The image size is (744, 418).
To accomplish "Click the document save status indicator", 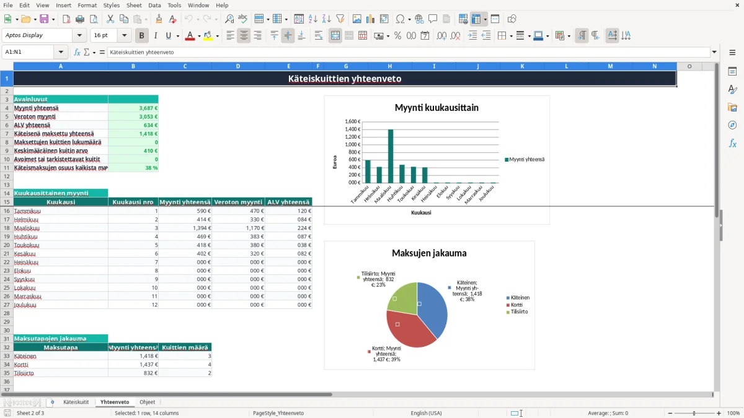I will (x=7, y=413).
